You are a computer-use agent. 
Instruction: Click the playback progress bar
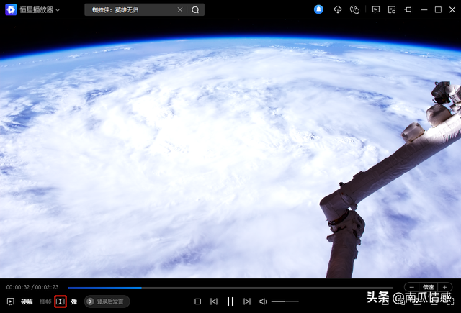point(230,288)
